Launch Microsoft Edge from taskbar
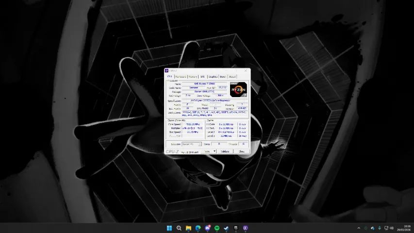Viewport: 414px width, 233px height. [x=198, y=228]
